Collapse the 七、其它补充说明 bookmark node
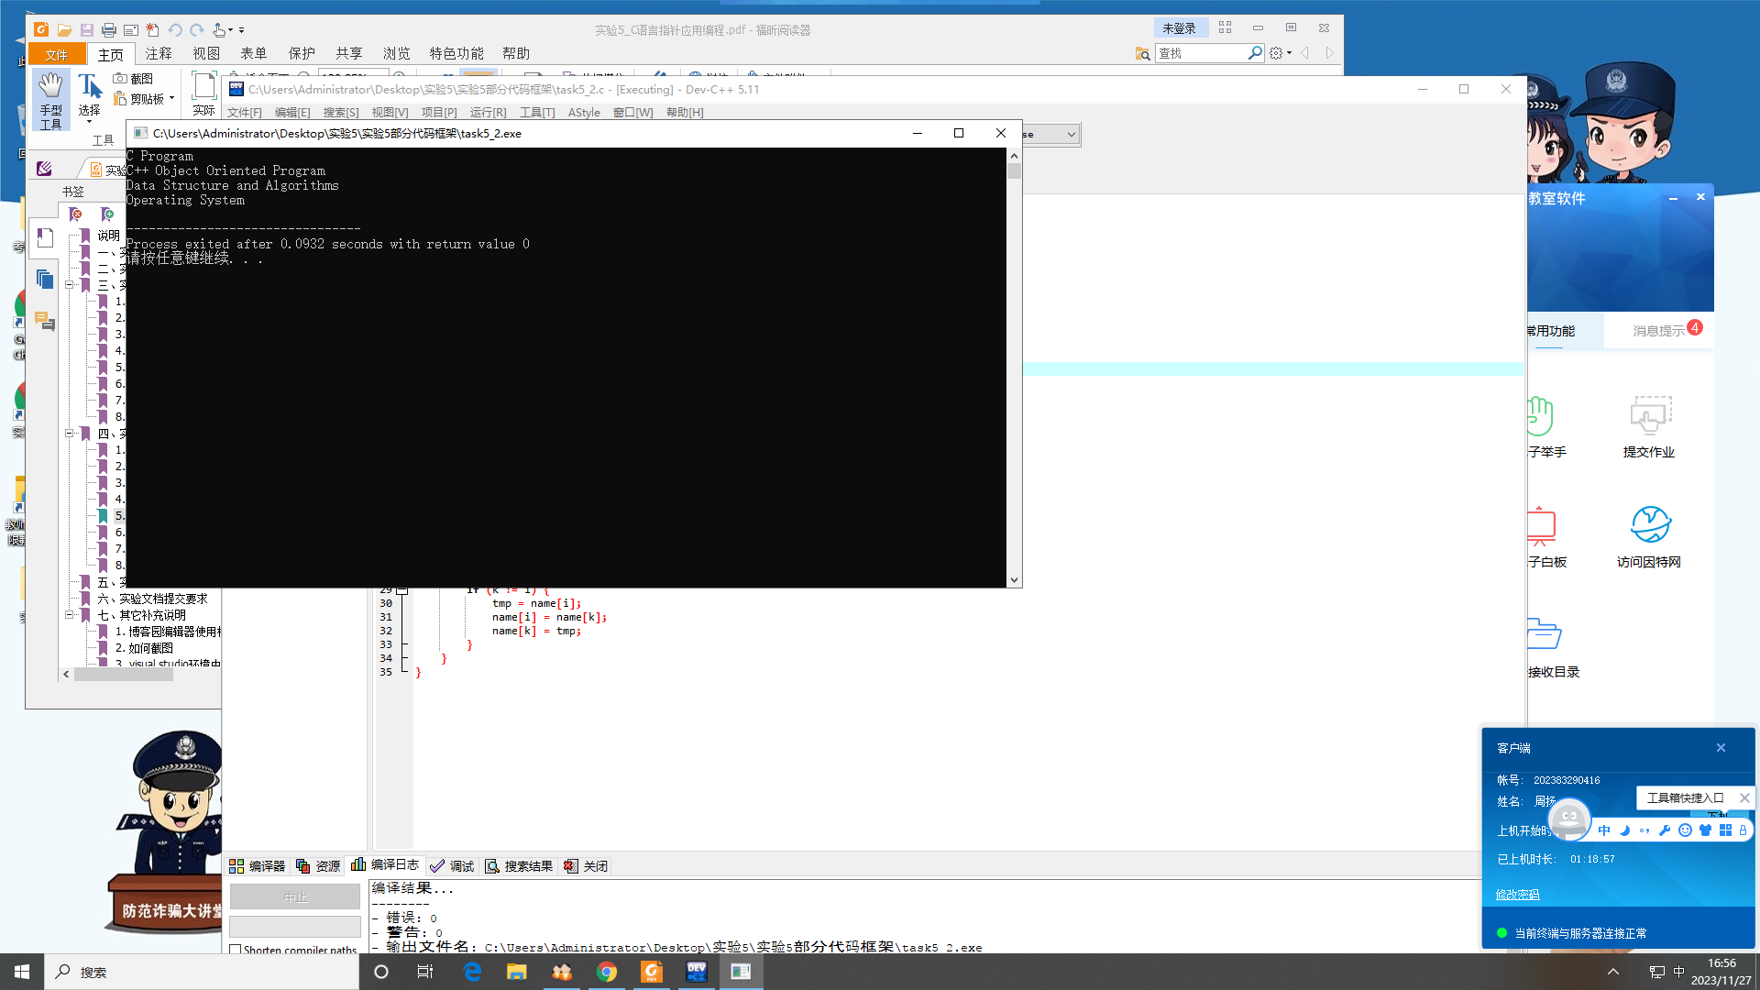The width and height of the screenshot is (1760, 990). (69, 615)
